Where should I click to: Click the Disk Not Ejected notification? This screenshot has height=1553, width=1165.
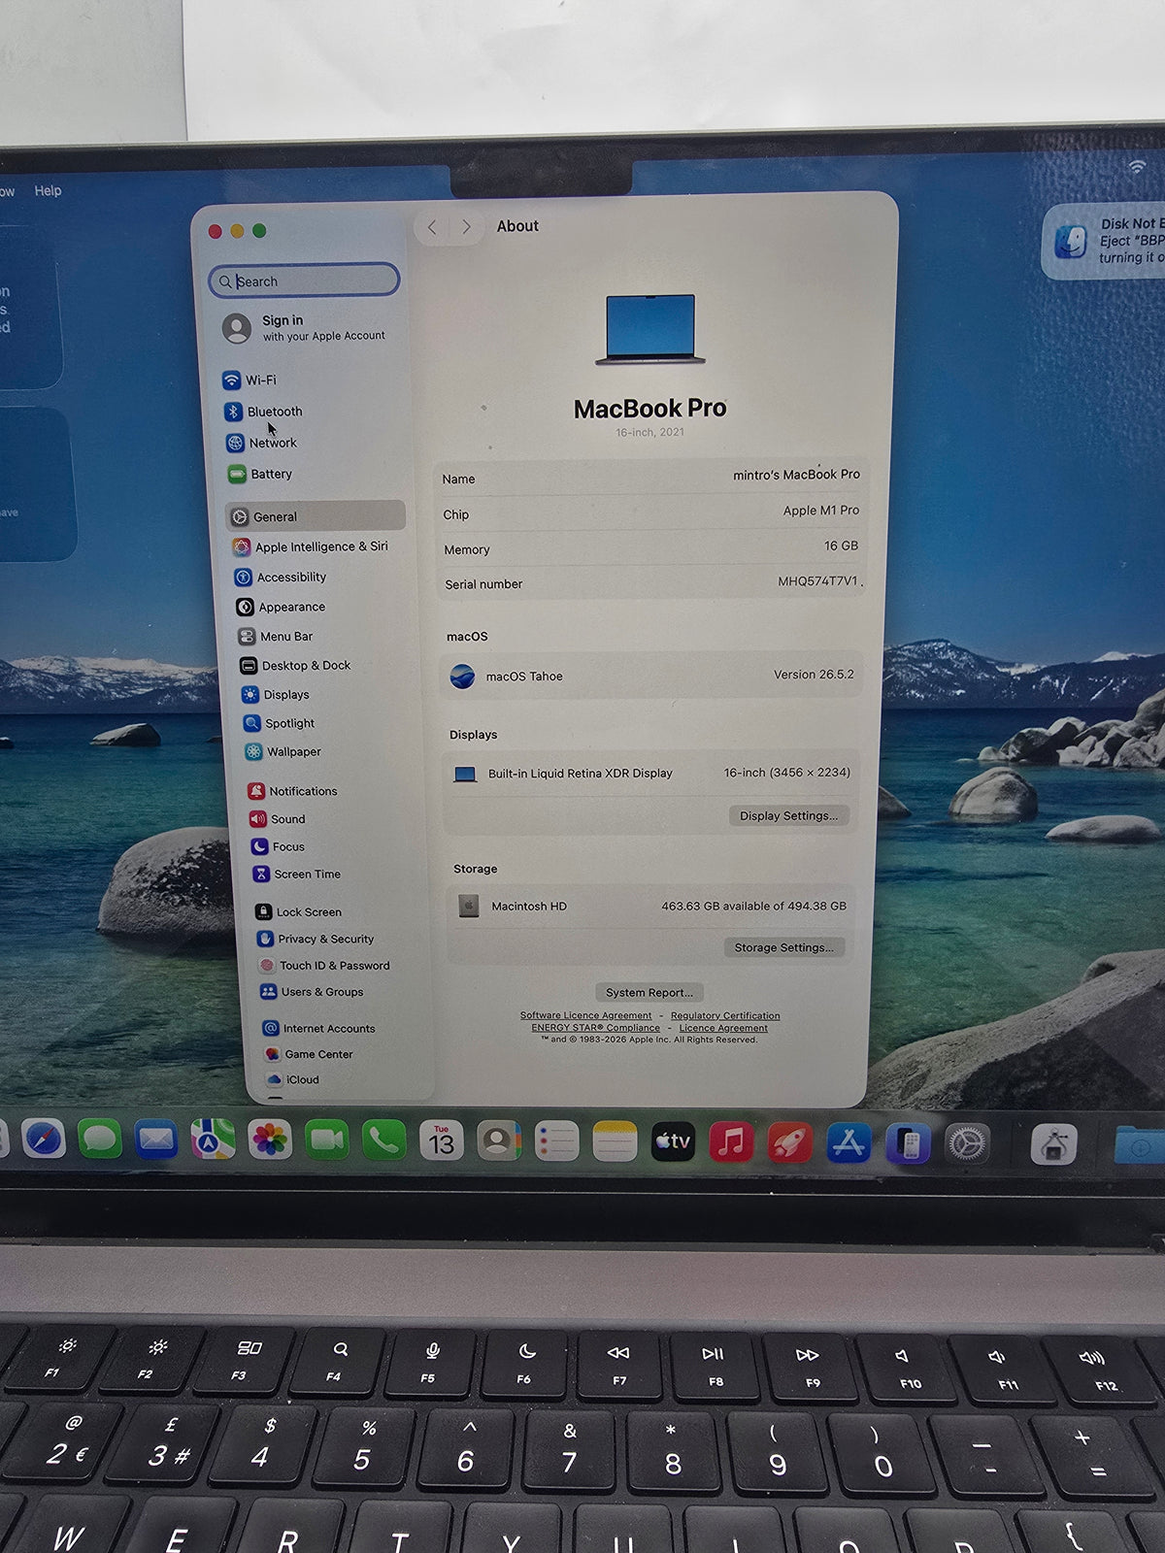(x=1104, y=241)
